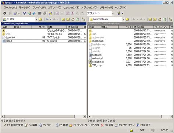Viewport: 174px width, 133px height.
Task: Open the ヘルプ(H) menu
Action: 120,8
